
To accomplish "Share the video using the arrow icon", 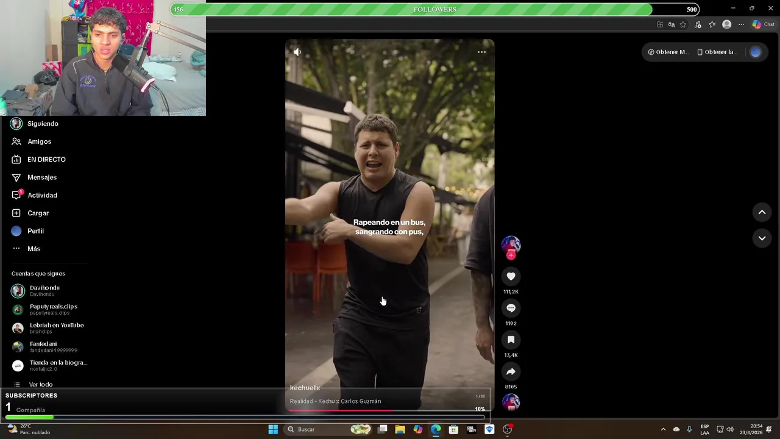I will (511, 371).
